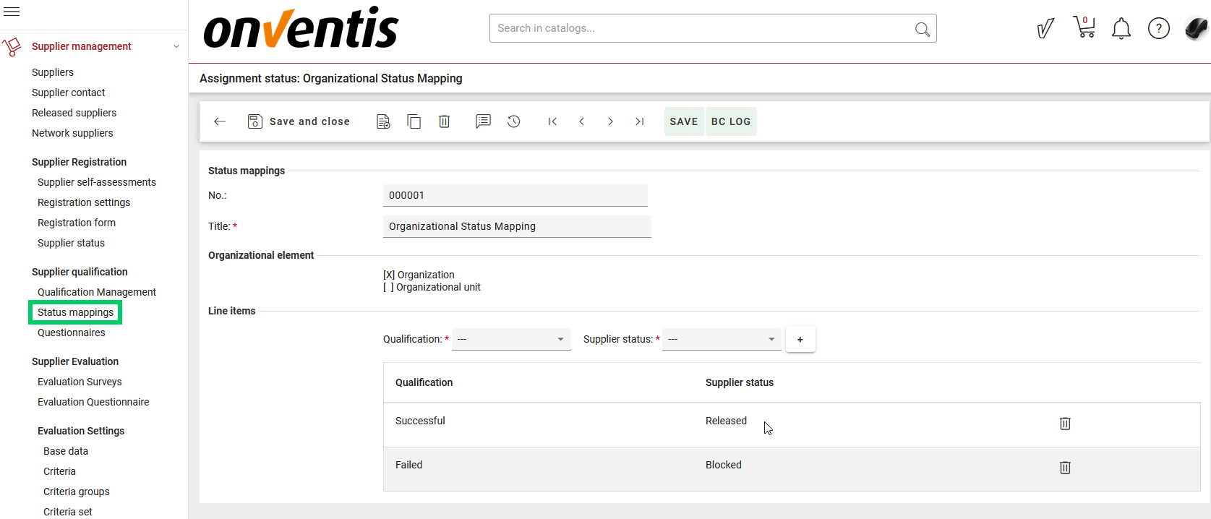The image size is (1211, 519).
Task: Click in the Search in catalogs field
Action: click(x=701, y=28)
